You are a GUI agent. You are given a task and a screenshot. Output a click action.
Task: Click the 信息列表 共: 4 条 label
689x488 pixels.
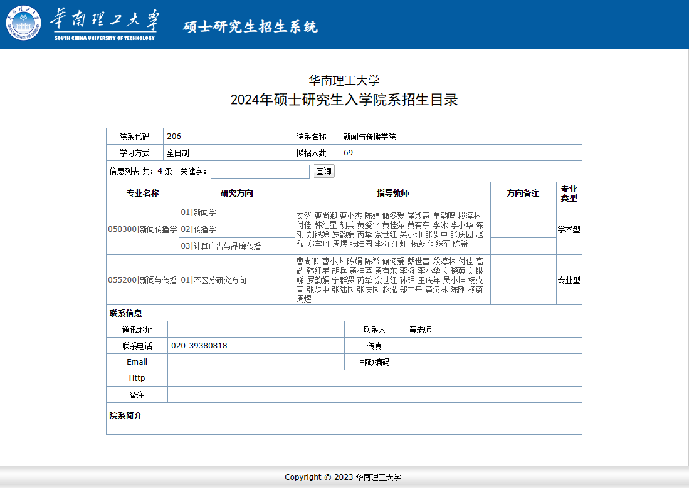click(x=140, y=171)
